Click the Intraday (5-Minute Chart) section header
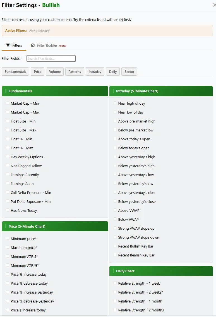 point(161,91)
